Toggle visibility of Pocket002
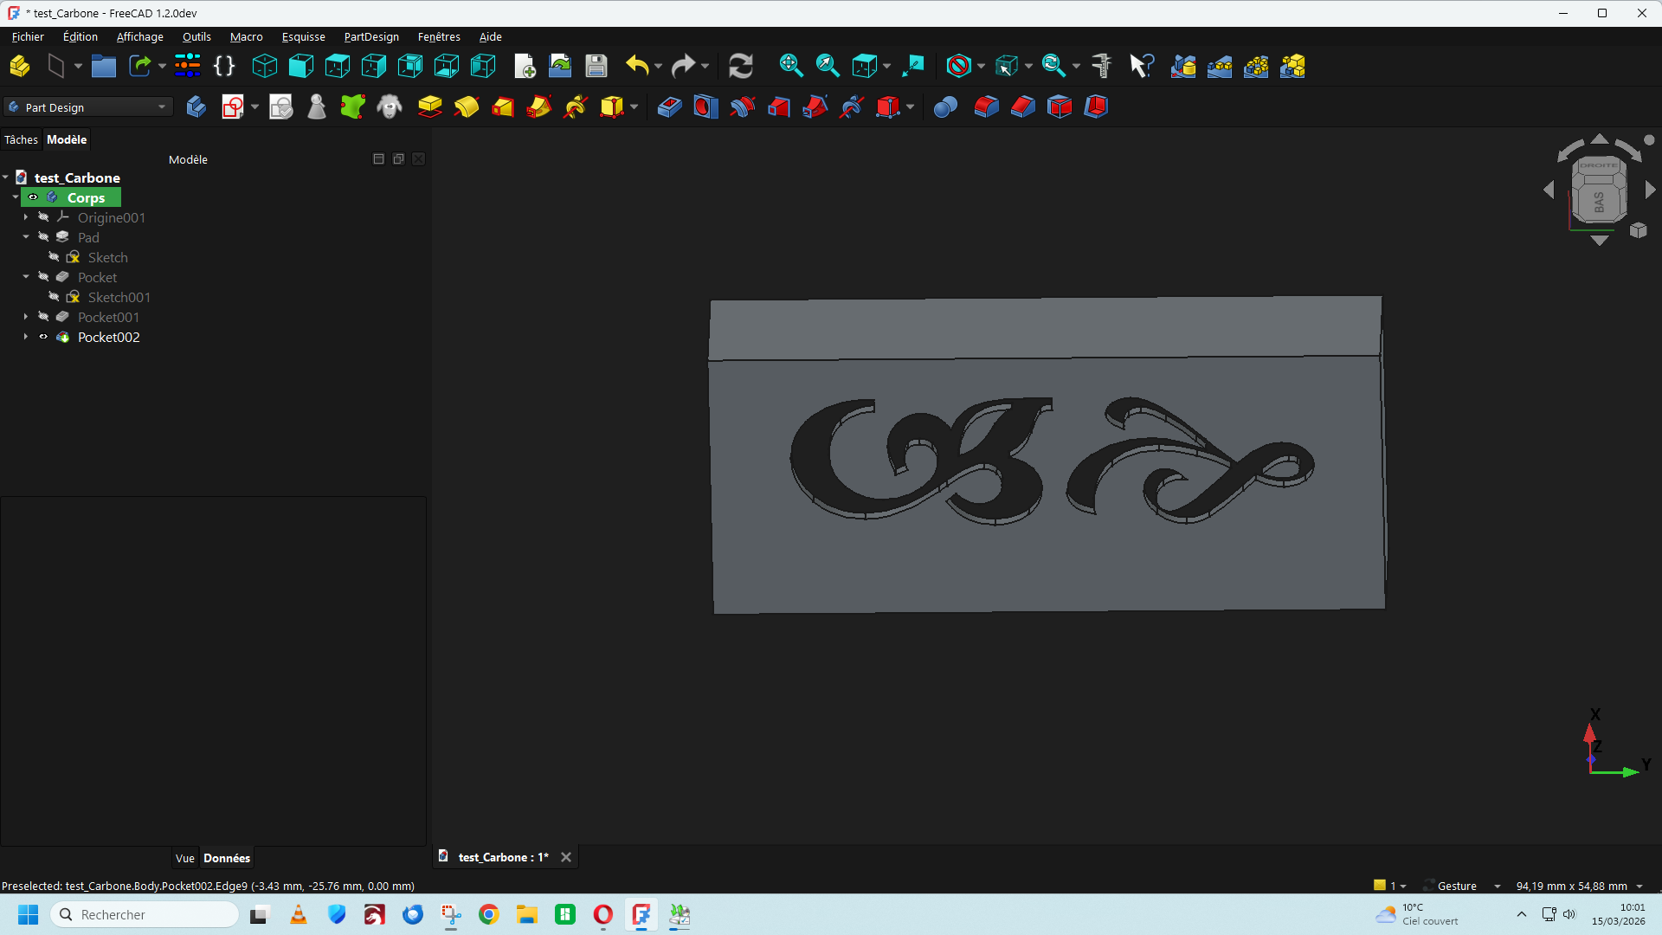The height and width of the screenshot is (935, 1662). tap(43, 337)
